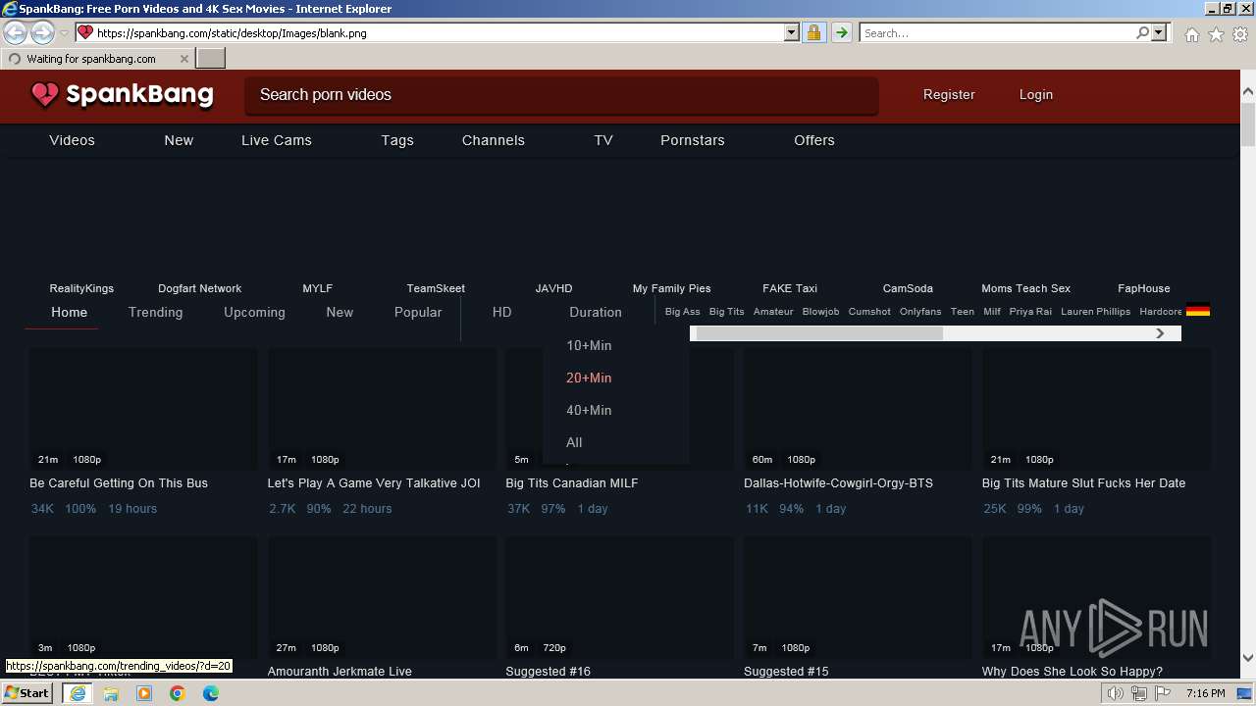Open the Favorites star icon
The image size is (1256, 706).
[x=1216, y=34]
